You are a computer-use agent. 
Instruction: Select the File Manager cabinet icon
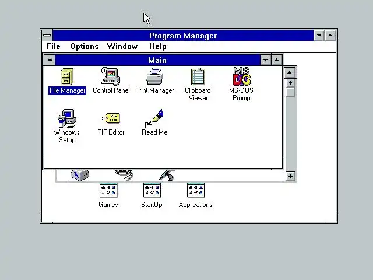67,76
